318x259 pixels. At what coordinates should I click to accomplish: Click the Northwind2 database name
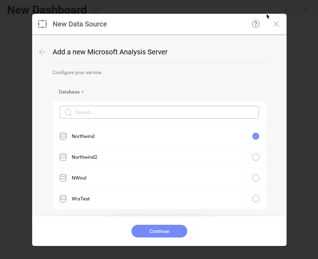point(84,157)
